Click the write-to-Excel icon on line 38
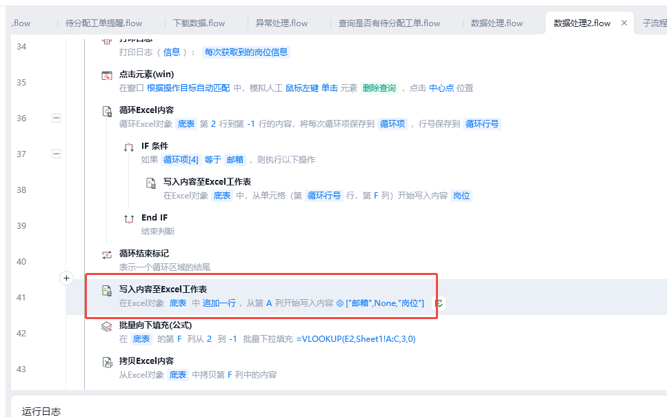 point(151,183)
